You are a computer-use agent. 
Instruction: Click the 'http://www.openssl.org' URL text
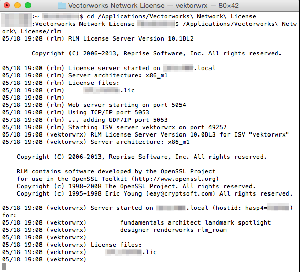click(x=175, y=179)
